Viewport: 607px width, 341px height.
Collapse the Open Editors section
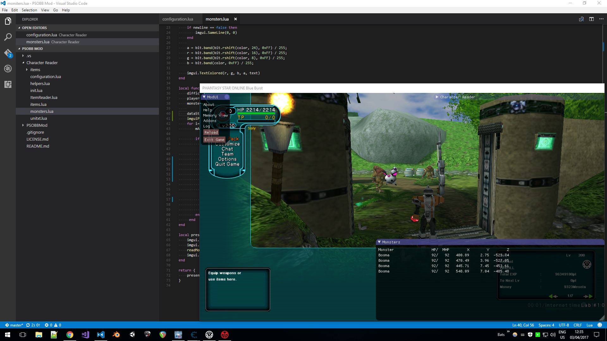click(19, 28)
